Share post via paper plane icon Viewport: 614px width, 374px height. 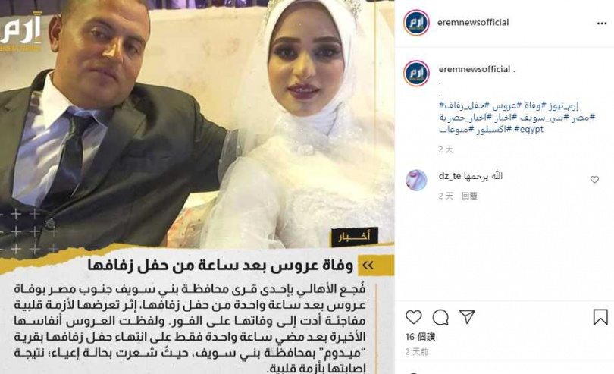(x=467, y=316)
